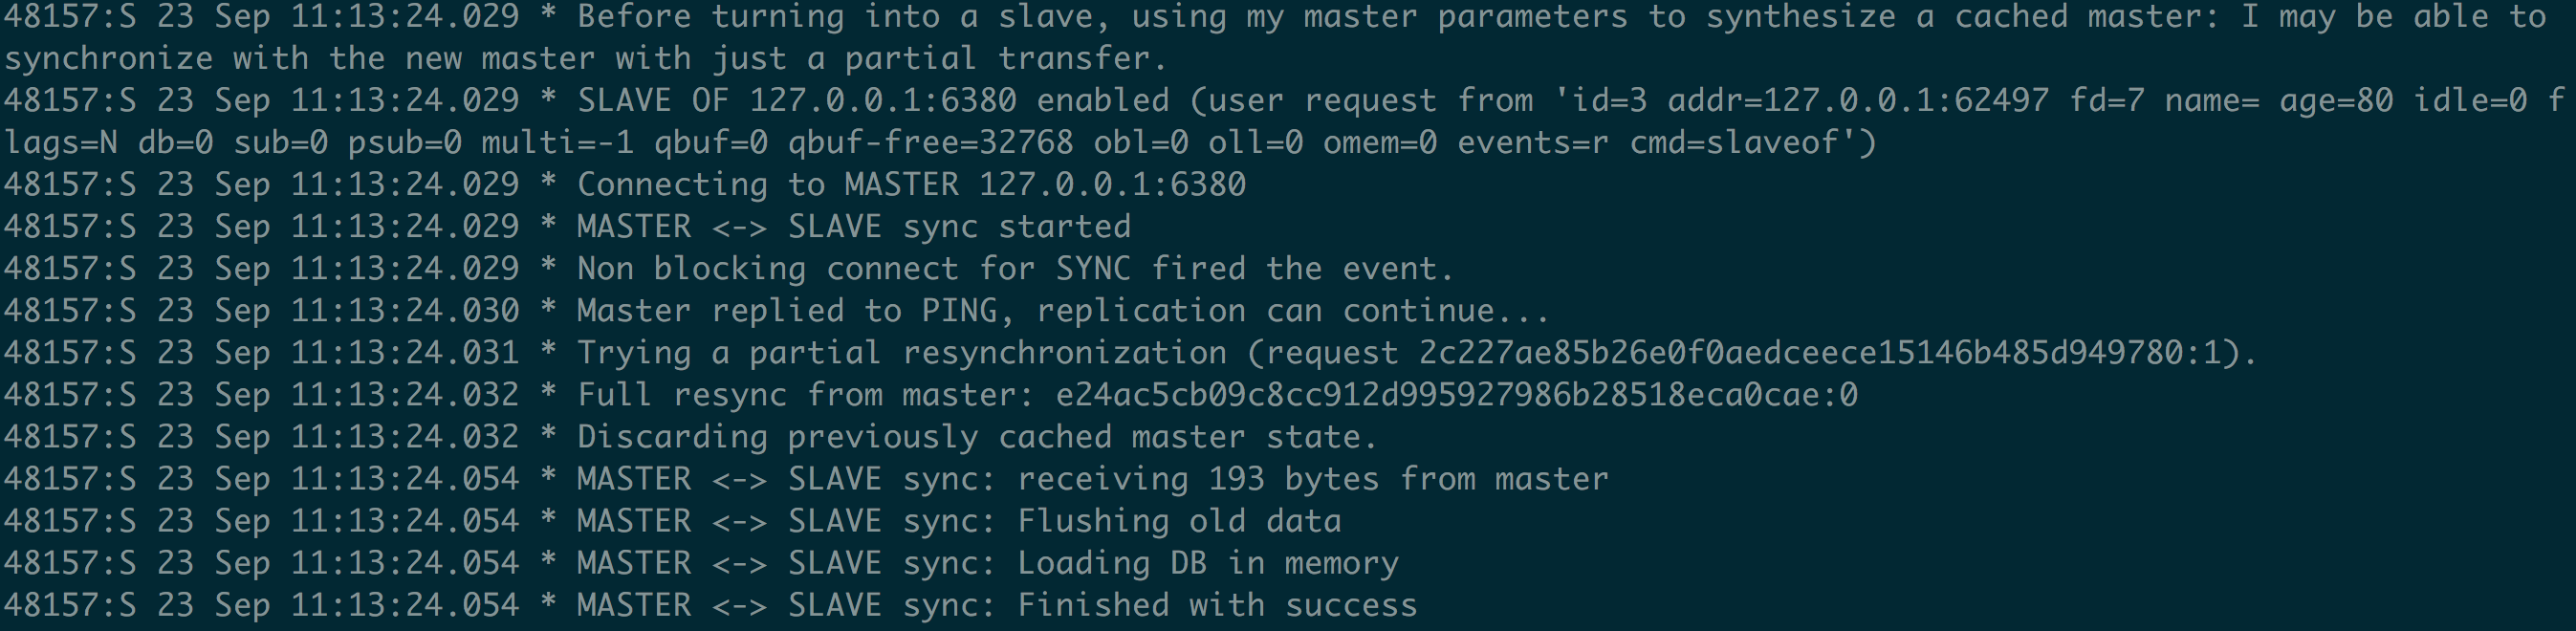
Task: Click the 'addr=127.0.0.1:62497' client address text
Action: 1858,101
